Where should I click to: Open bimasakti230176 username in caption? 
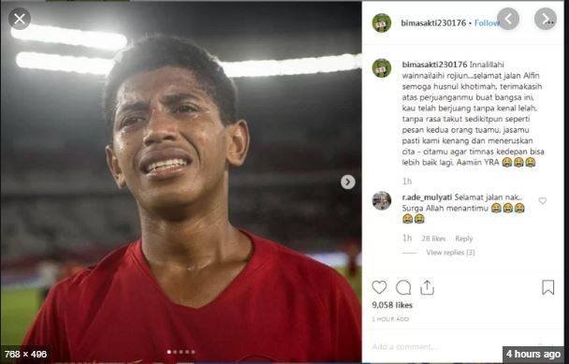(x=434, y=65)
